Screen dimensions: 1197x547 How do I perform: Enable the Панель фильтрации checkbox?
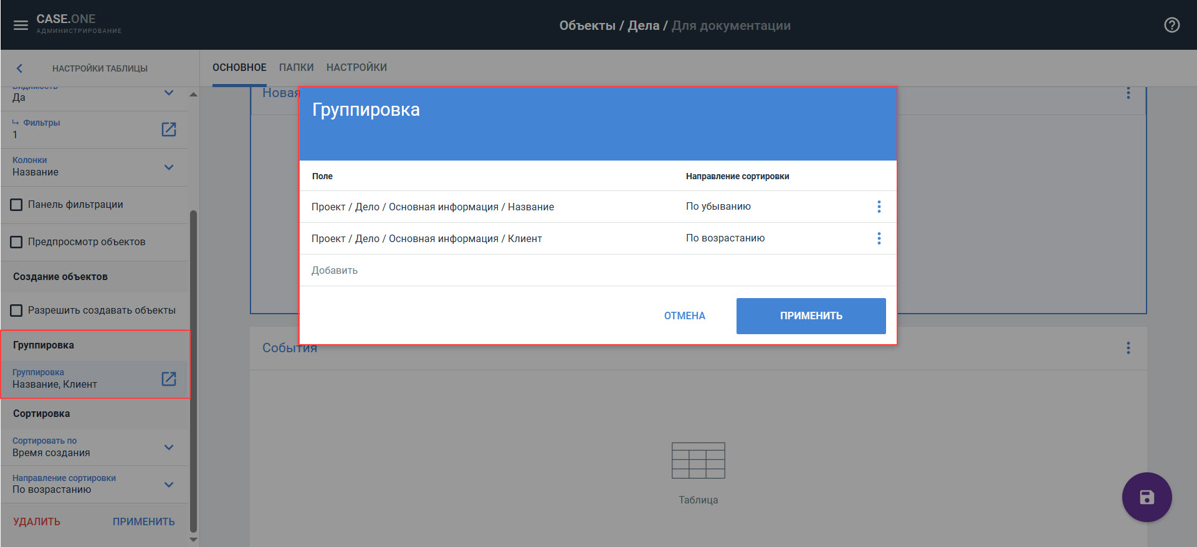pyautogui.click(x=17, y=205)
